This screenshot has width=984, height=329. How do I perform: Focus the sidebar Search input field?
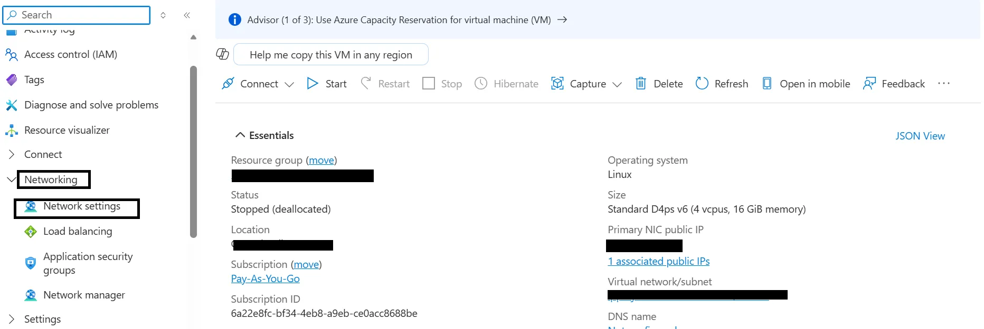pos(77,15)
